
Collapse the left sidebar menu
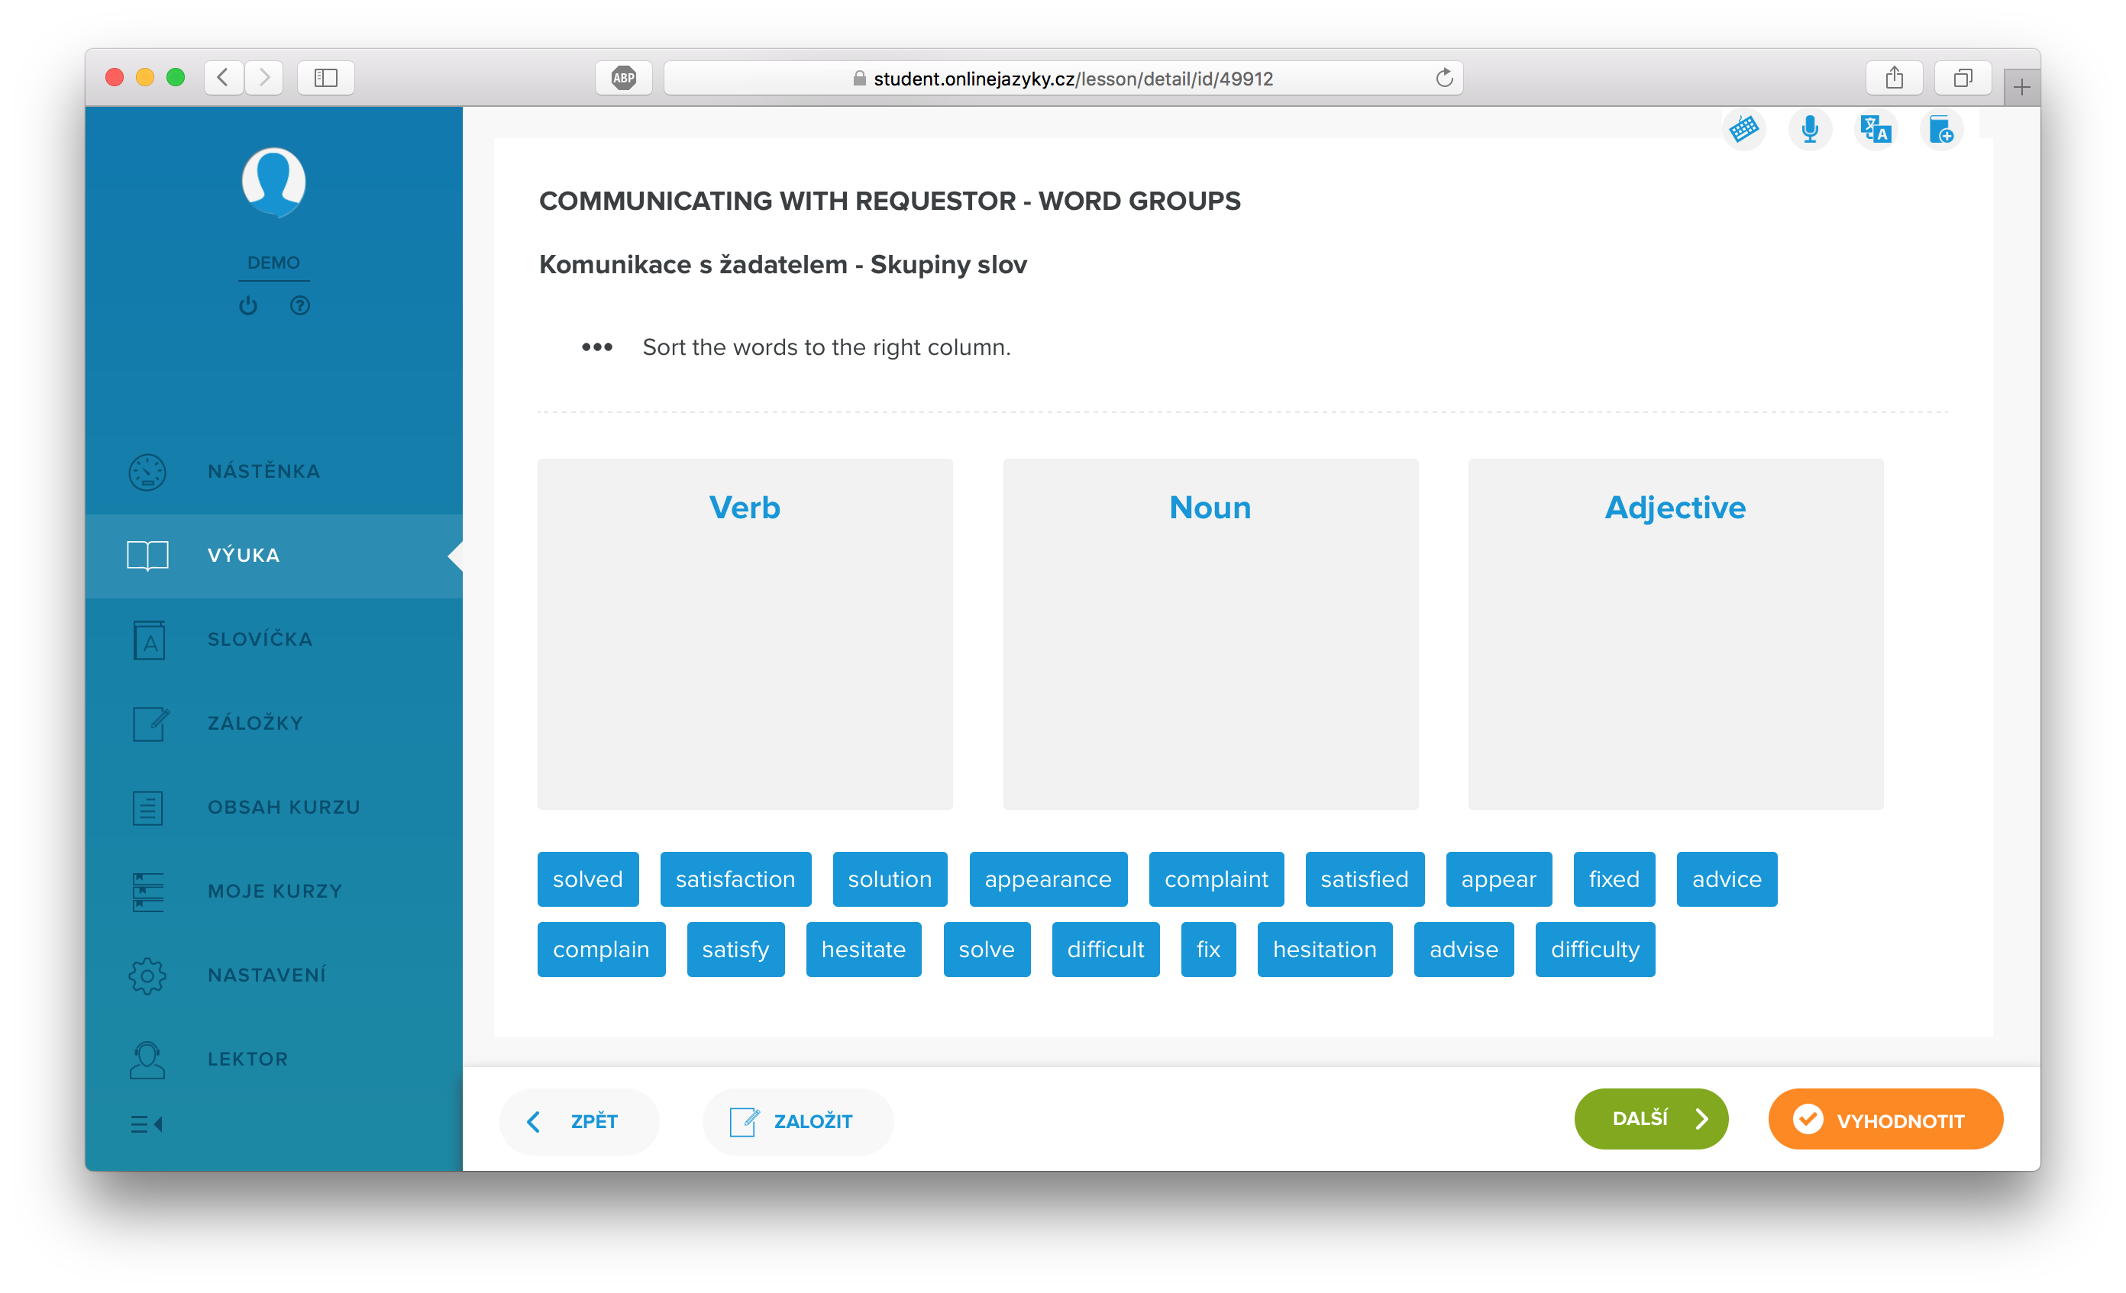[x=147, y=1124]
